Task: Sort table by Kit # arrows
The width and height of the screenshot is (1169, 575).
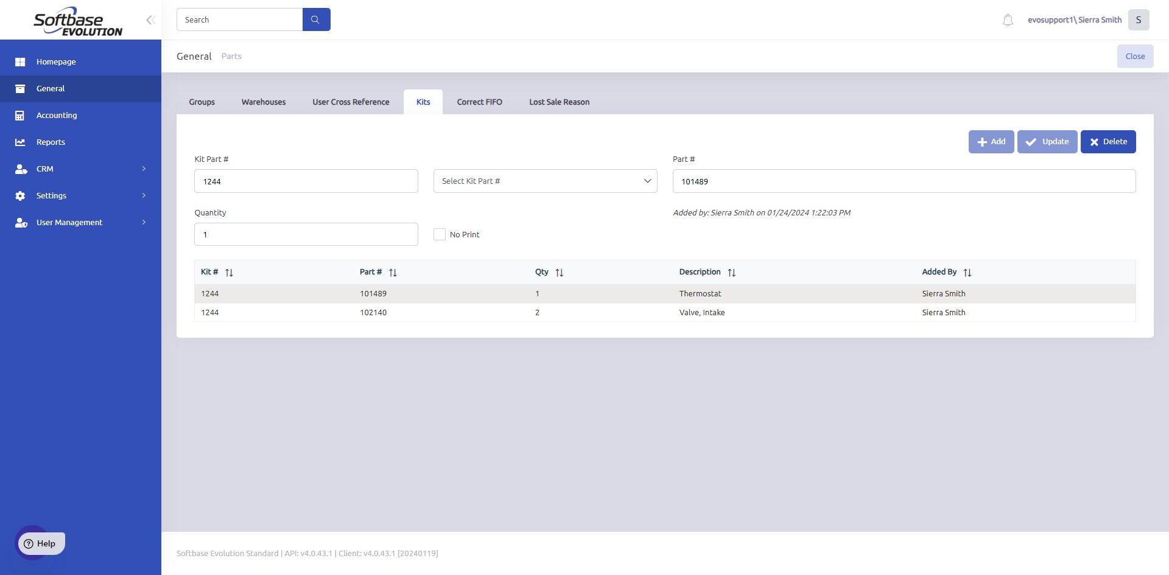Action: point(229,273)
